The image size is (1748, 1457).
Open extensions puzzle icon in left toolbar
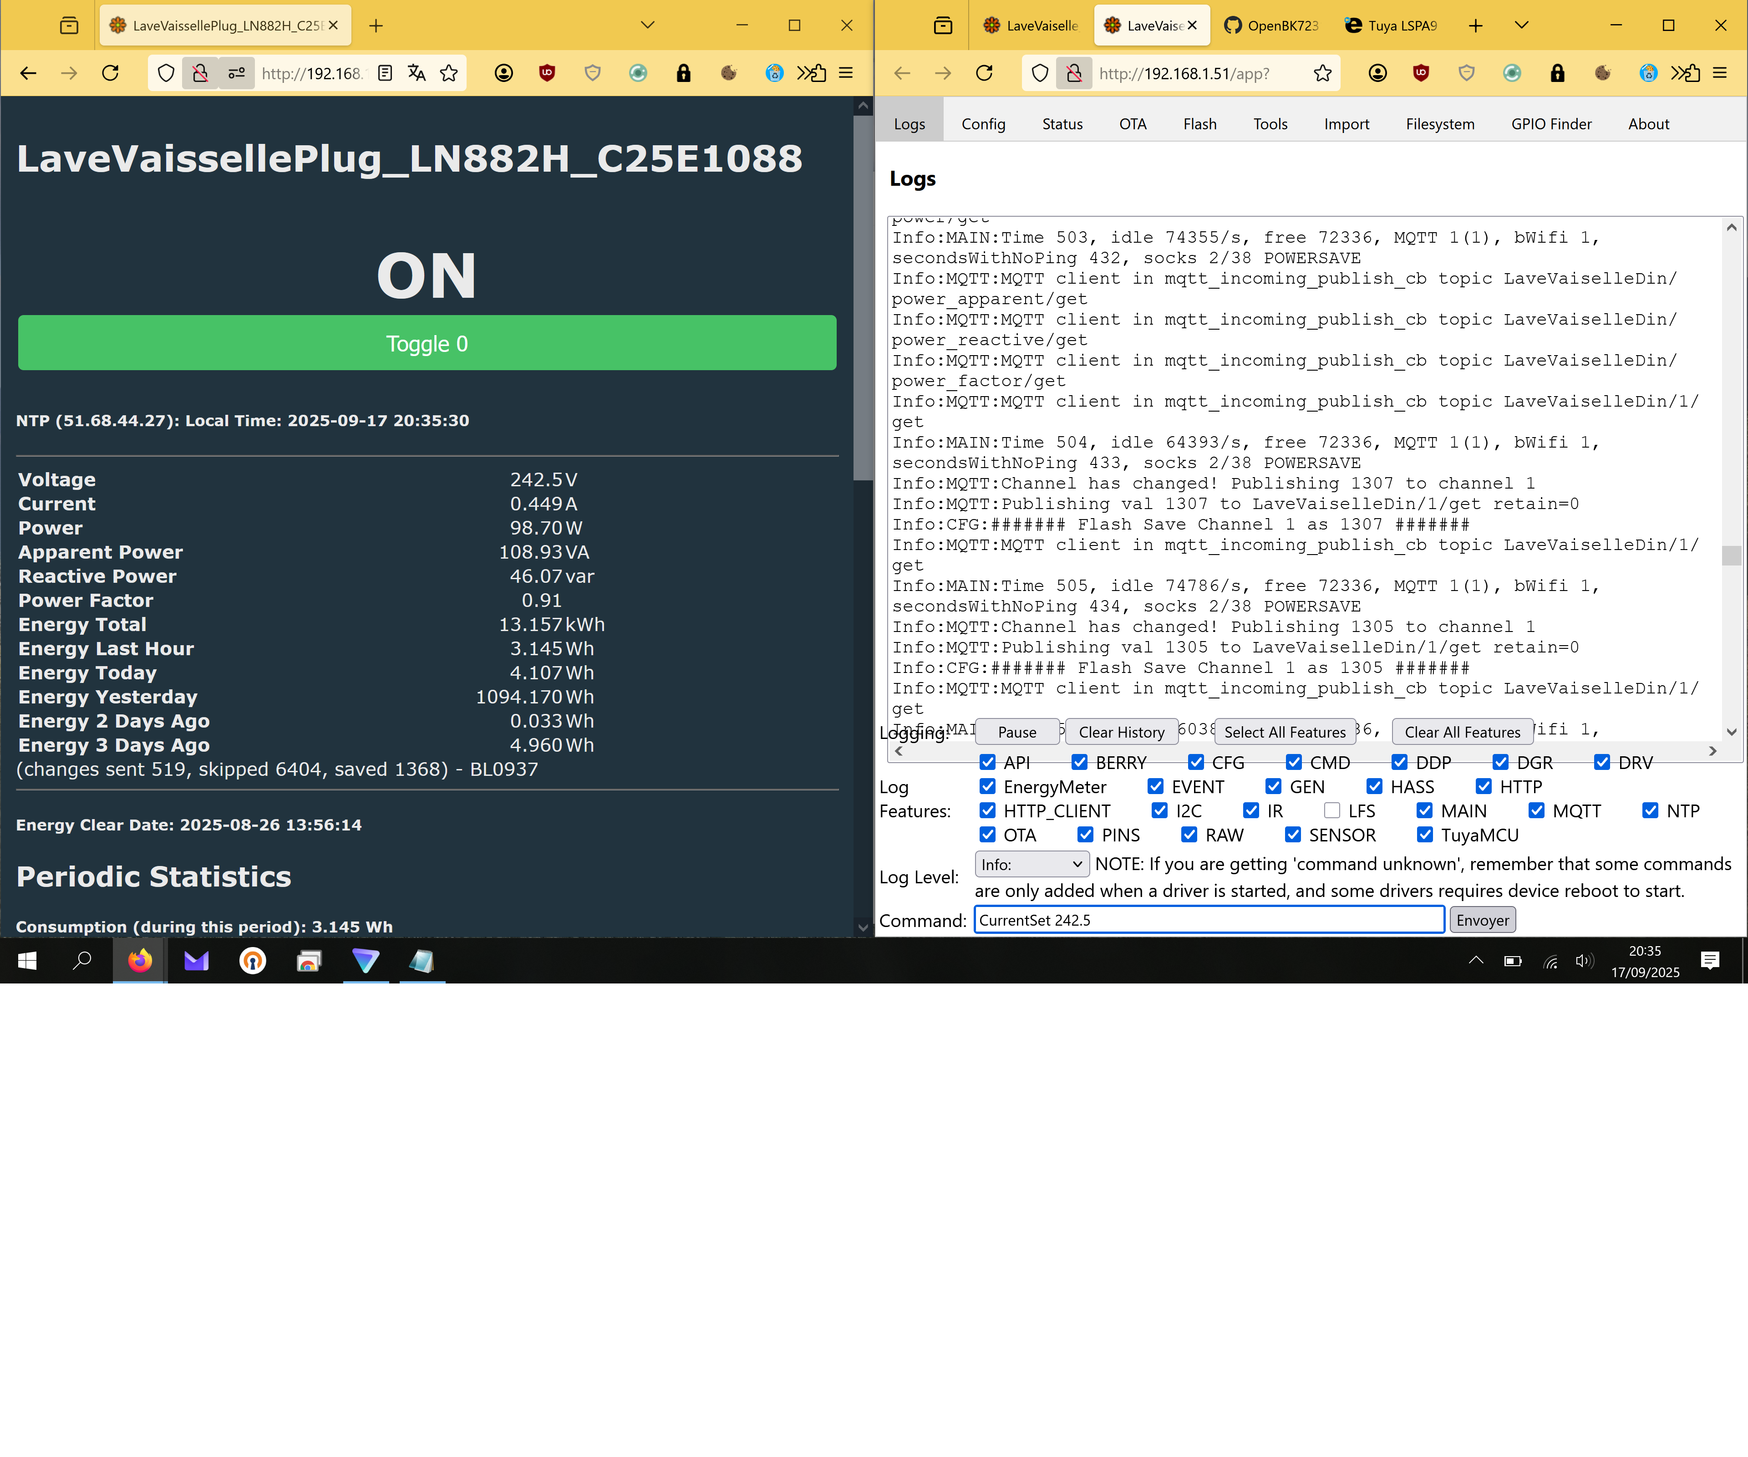818,73
